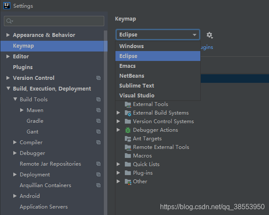269x215 pixels.
Task: Expand the Deployment node
Action: coord(15,175)
